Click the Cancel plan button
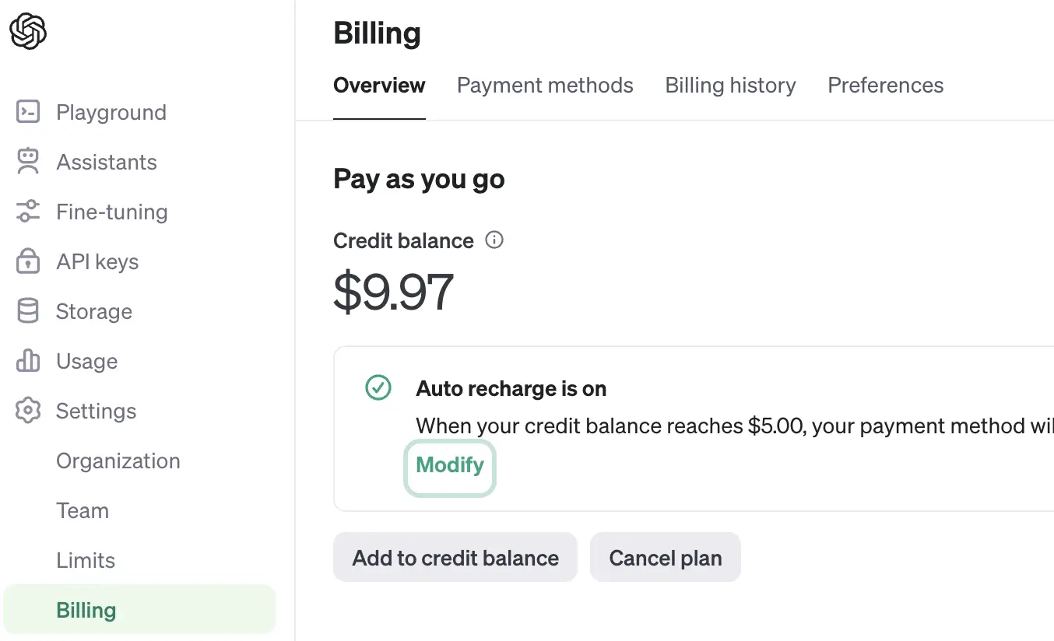This screenshot has height=641, width=1054. click(x=666, y=558)
